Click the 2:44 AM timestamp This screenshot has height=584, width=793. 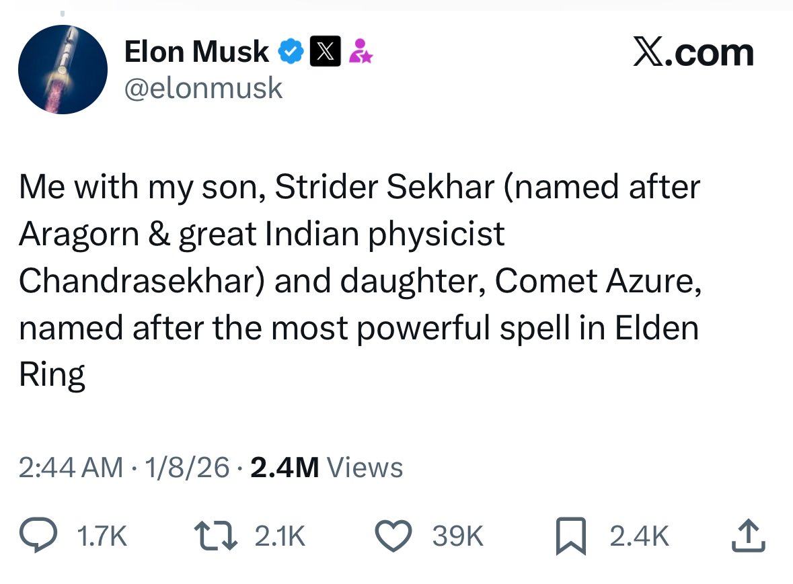(71, 467)
